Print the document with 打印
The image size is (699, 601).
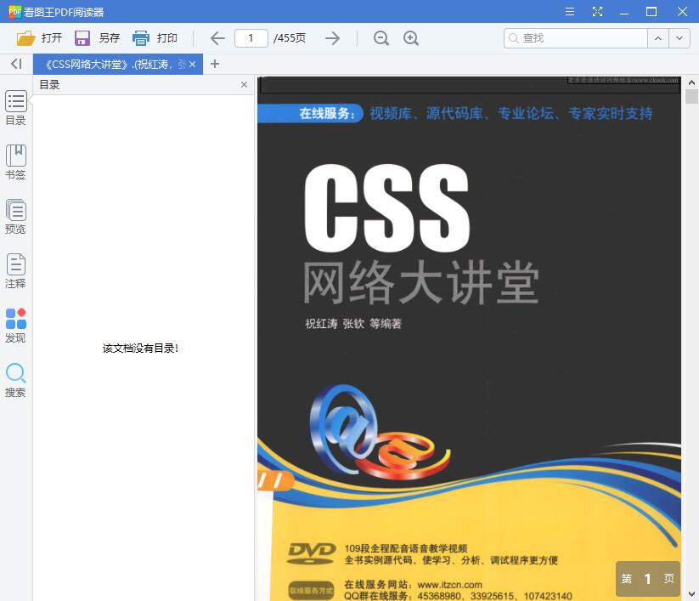pyautogui.click(x=155, y=38)
